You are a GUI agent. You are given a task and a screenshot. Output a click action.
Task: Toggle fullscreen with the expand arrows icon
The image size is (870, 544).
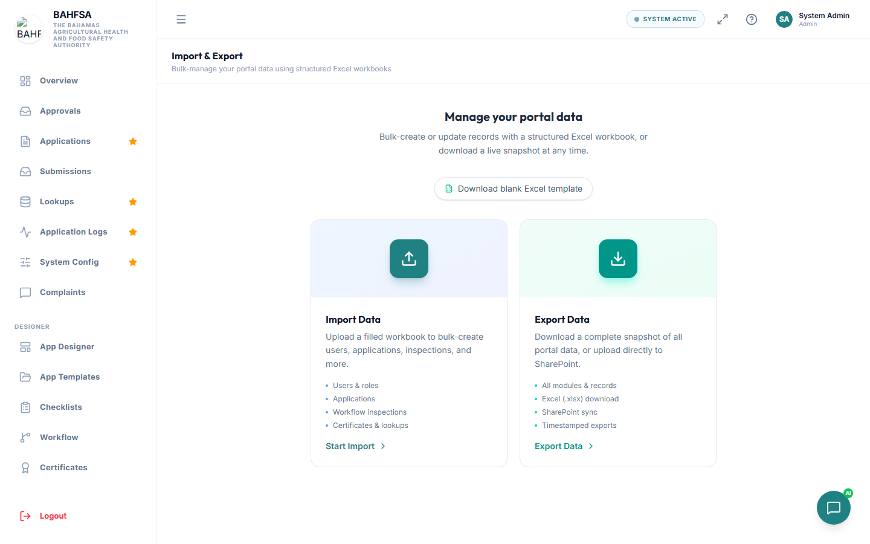click(723, 19)
